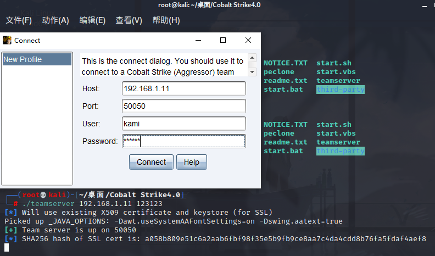Open the 文件(F) terminal menu

click(x=19, y=20)
